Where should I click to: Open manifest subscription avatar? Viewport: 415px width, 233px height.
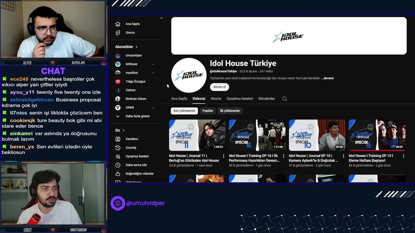pos(118,73)
